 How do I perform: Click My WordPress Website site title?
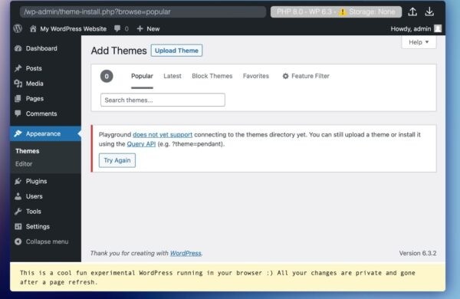point(74,29)
